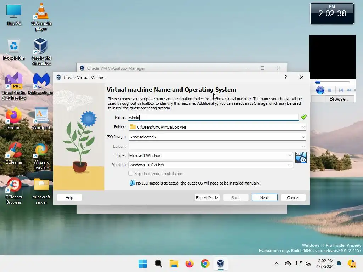This screenshot has height=272, width=363.
Task: Open taskbar Search
Action: (x=158, y=263)
